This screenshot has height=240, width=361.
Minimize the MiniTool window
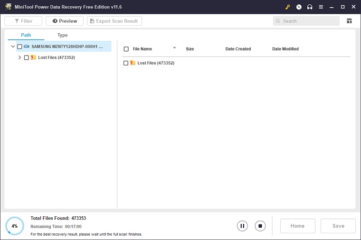(332, 7)
